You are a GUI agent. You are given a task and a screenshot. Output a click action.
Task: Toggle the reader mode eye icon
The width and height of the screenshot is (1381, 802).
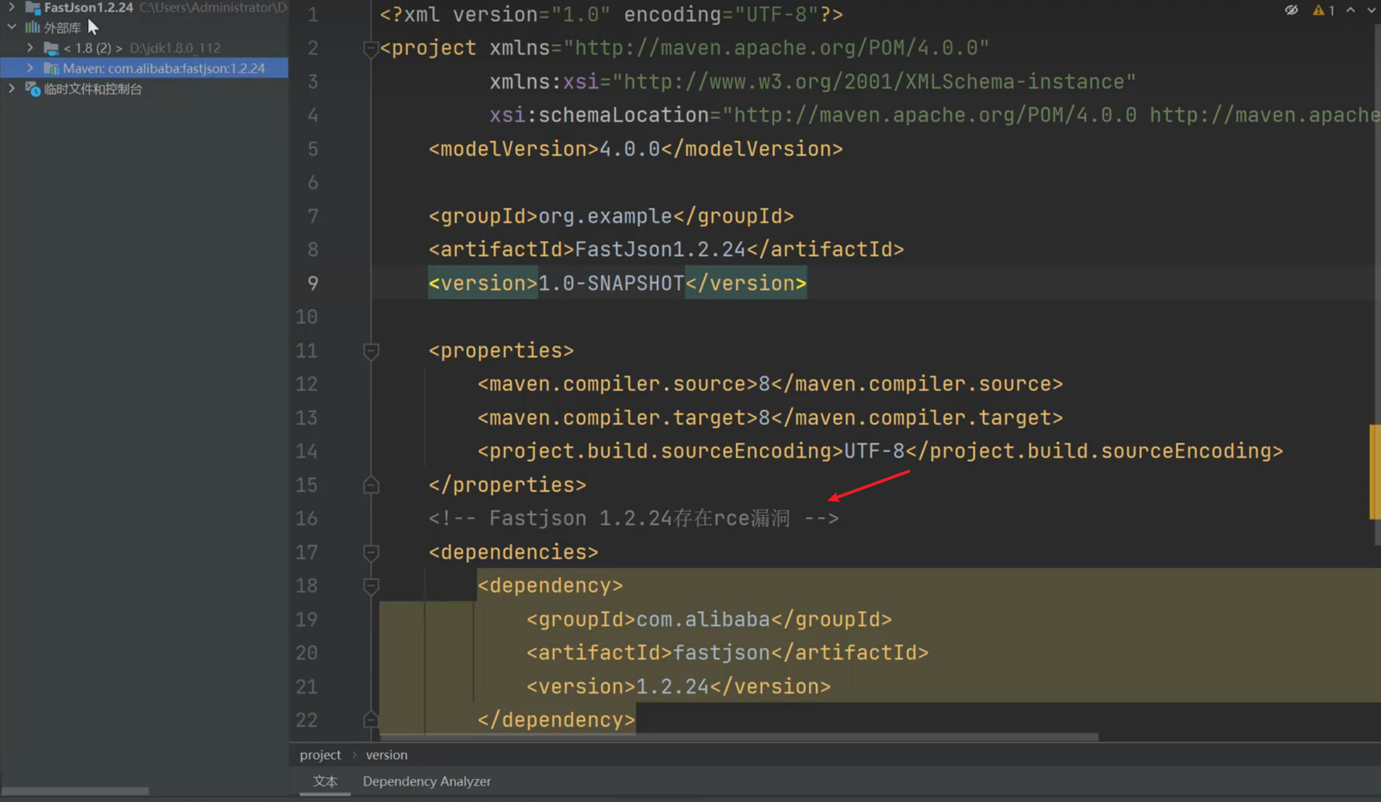pyautogui.click(x=1291, y=10)
